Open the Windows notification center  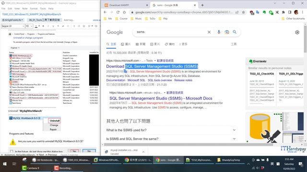(x=301, y=164)
